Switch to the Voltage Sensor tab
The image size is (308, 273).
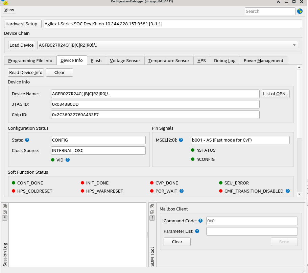pyautogui.click(x=125, y=60)
